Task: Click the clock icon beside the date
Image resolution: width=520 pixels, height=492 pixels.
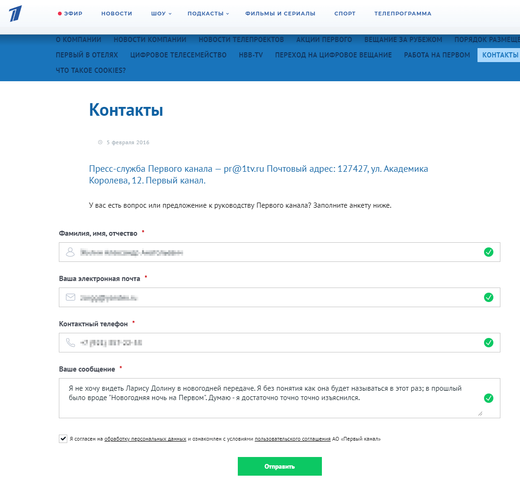Action: [100, 142]
